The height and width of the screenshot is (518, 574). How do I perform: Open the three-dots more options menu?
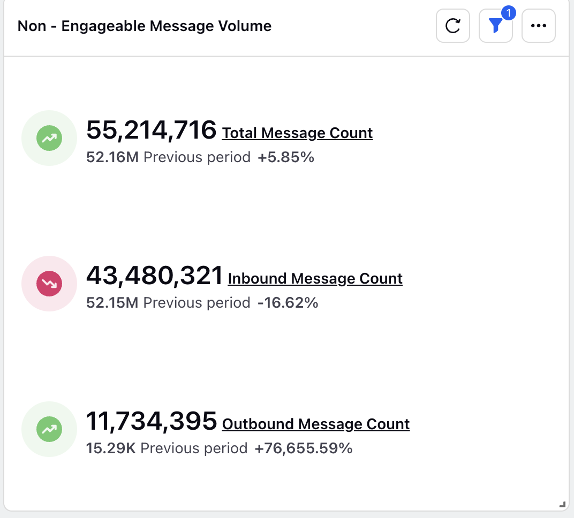point(538,25)
